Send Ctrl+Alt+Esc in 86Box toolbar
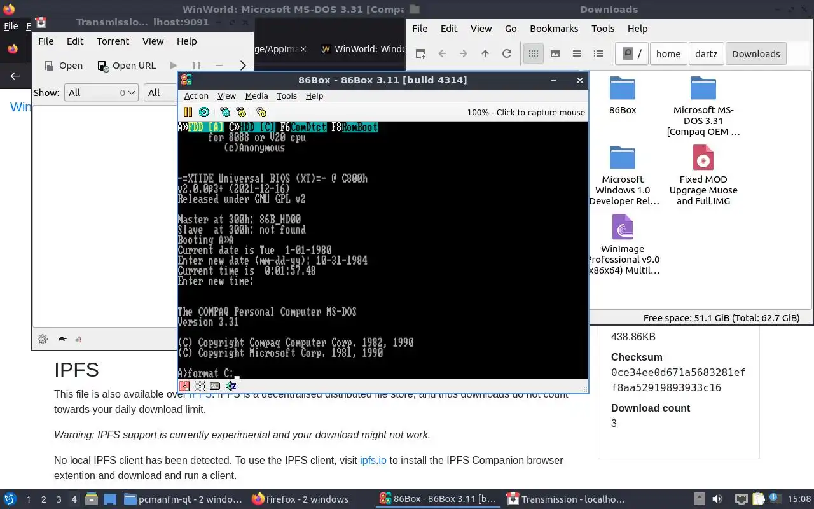 [x=241, y=112]
